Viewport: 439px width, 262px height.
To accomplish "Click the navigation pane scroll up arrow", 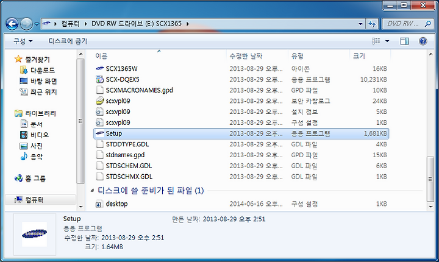I will point(80,54).
